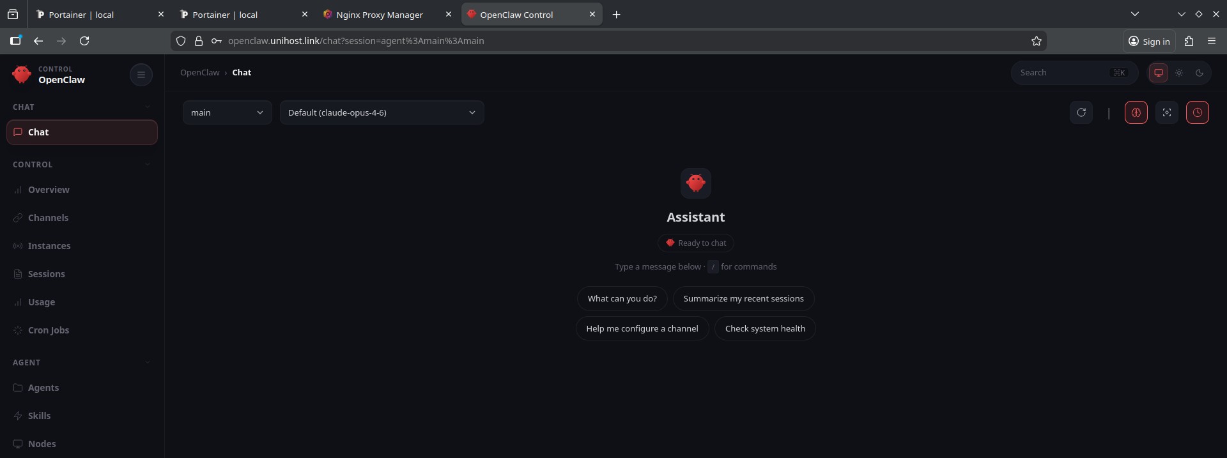The height and width of the screenshot is (458, 1227).
Task: Click 'Summarize my recent sessions' suggestion
Action: pos(743,298)
